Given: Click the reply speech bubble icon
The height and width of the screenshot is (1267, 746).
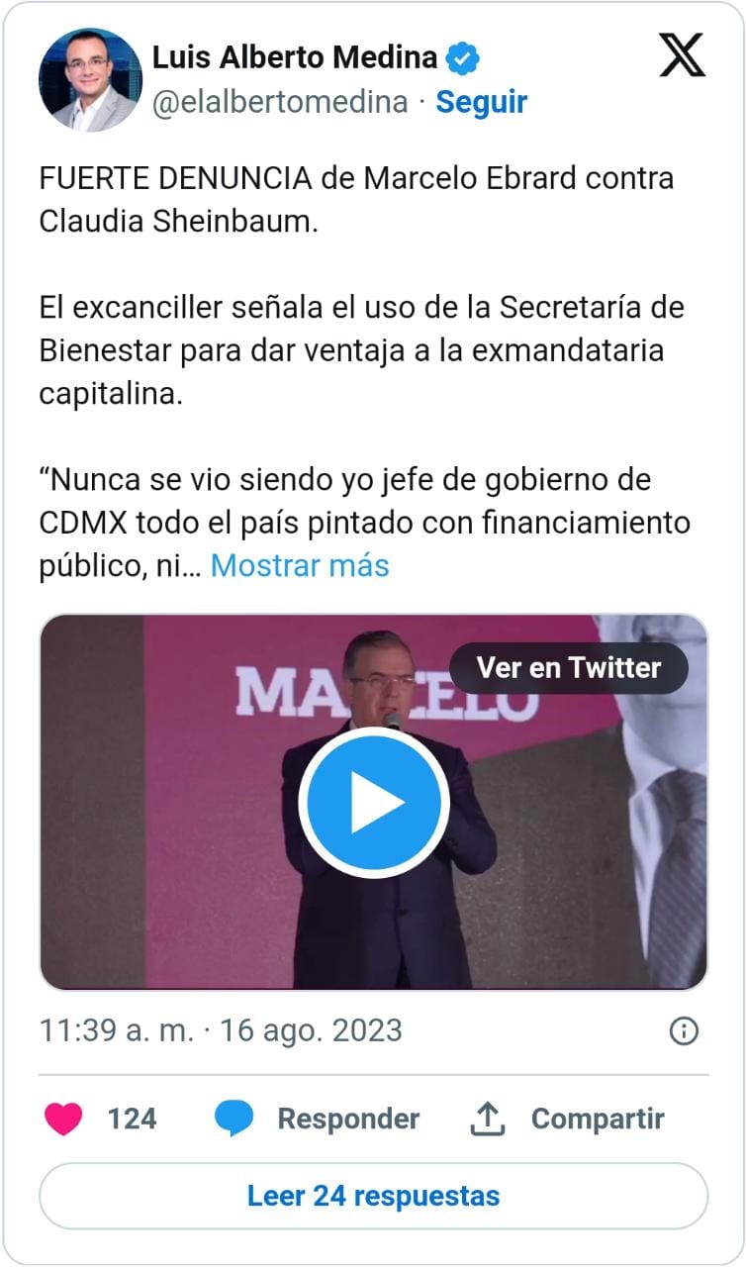Looking at the screenshot, I should 233,1119.
